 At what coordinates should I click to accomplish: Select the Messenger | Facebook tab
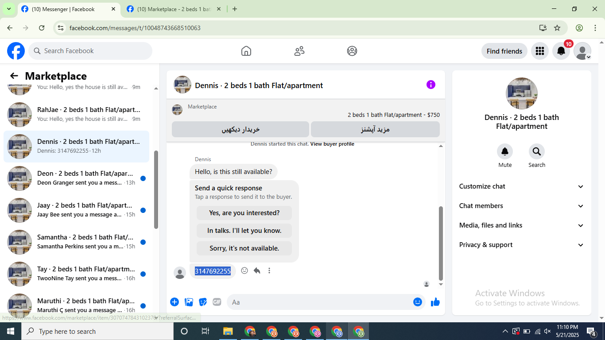click(69, 9)
